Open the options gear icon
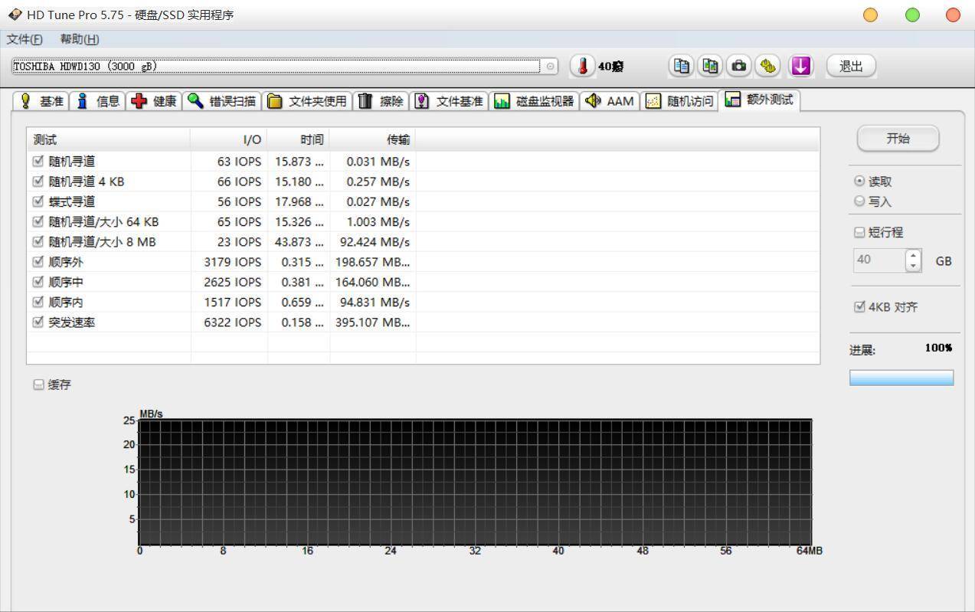Image resolution: width=975 pixels, height=612 pixels. [767, 66]
